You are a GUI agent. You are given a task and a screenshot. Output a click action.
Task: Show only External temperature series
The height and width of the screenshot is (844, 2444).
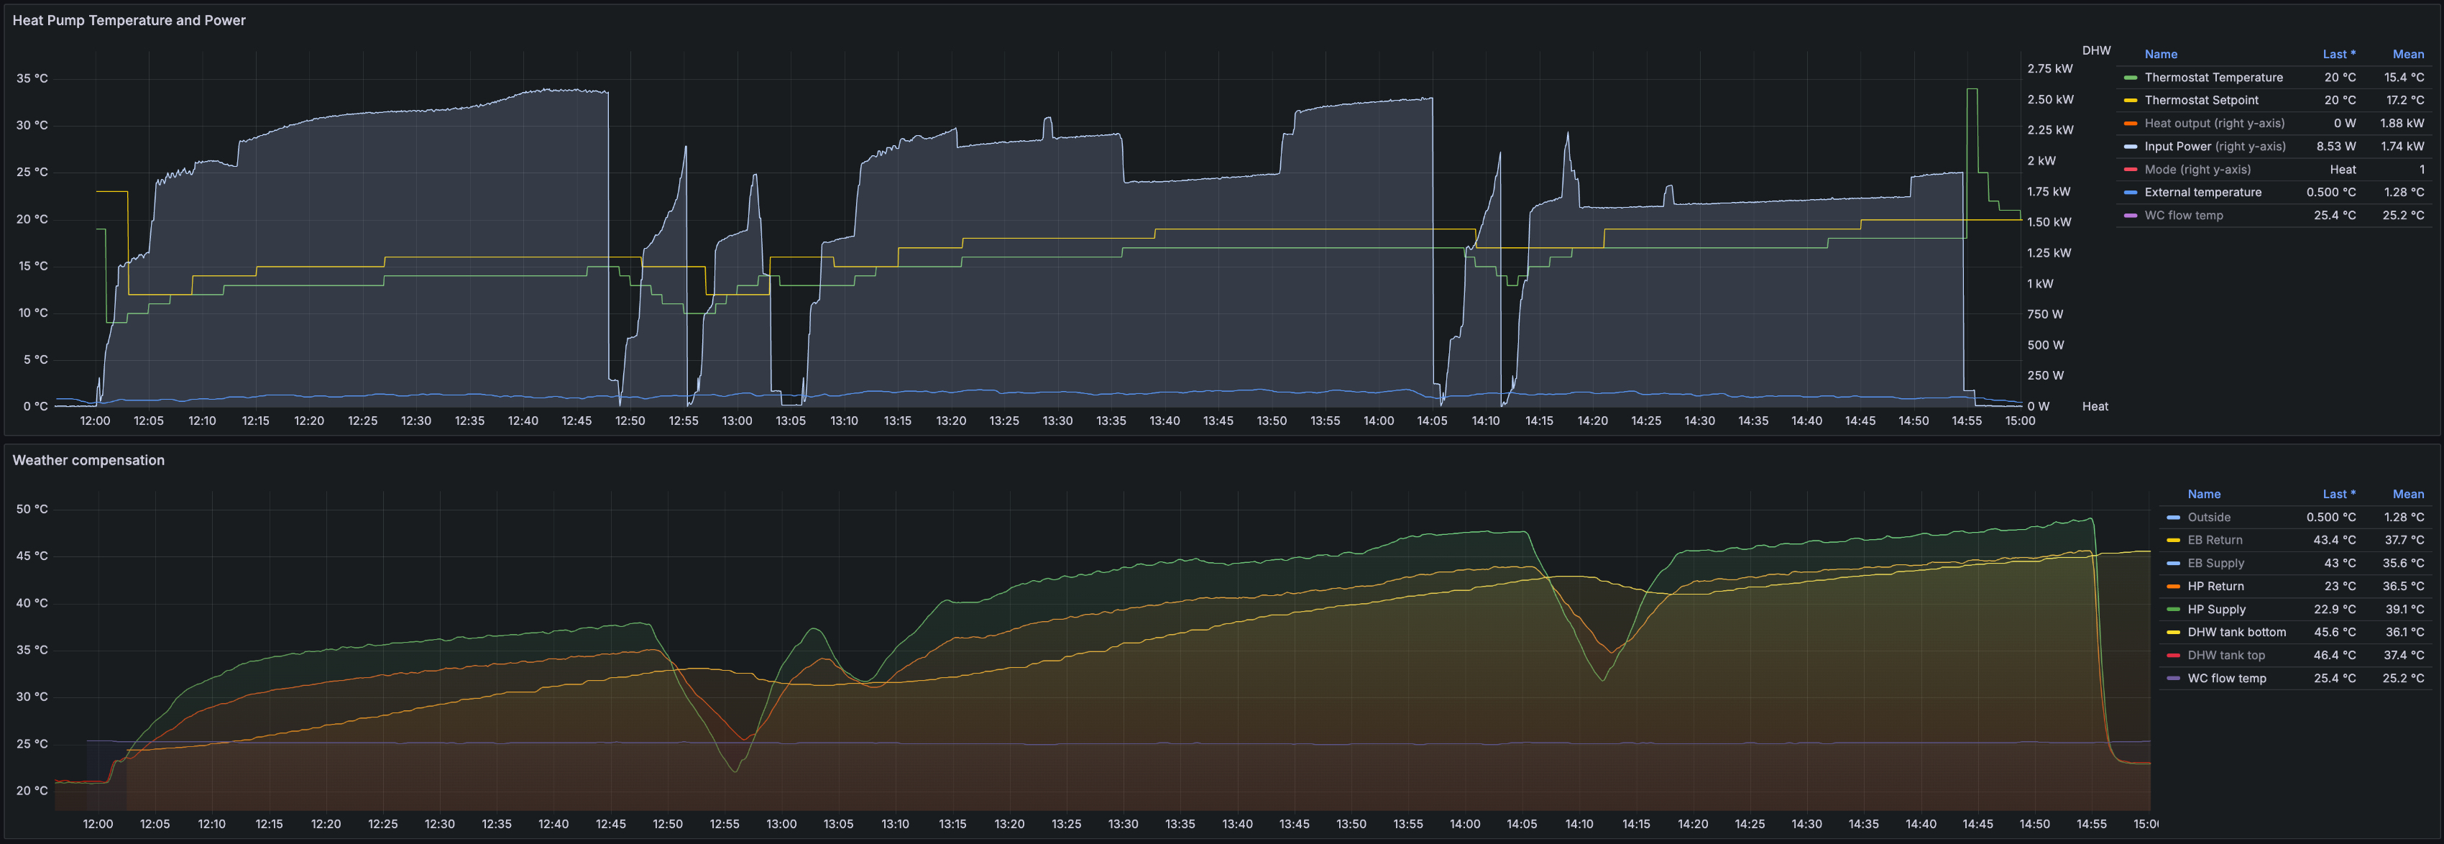coord(2202,192)
